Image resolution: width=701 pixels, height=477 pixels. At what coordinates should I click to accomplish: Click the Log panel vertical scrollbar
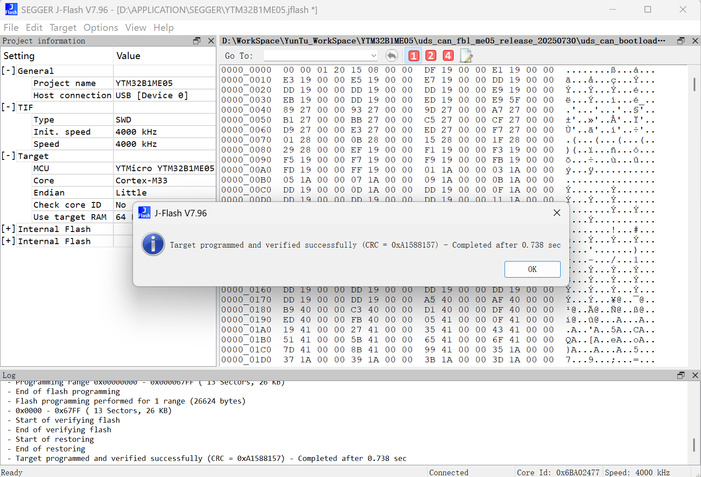(694, 445)
